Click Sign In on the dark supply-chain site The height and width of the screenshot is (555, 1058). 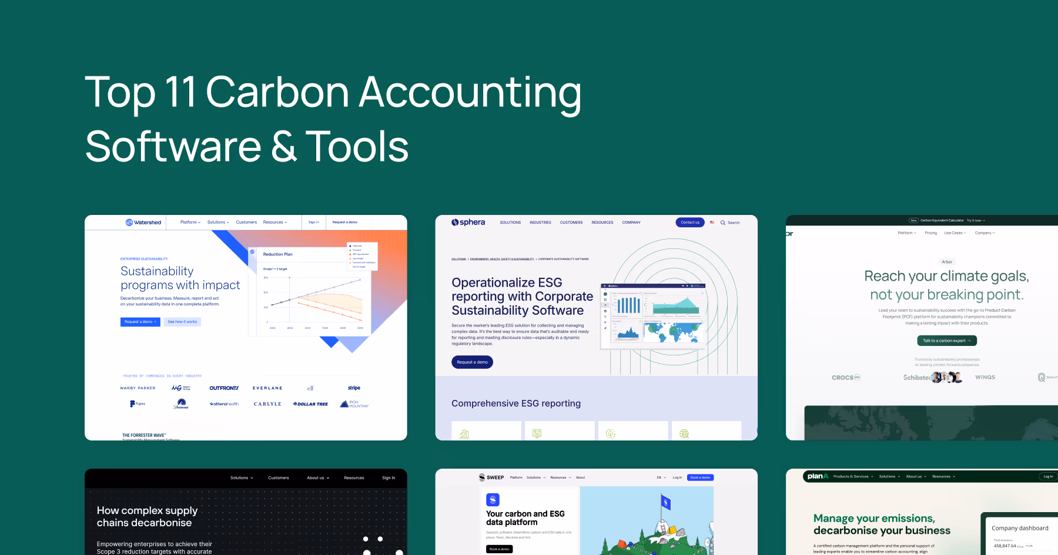point(389,478)
